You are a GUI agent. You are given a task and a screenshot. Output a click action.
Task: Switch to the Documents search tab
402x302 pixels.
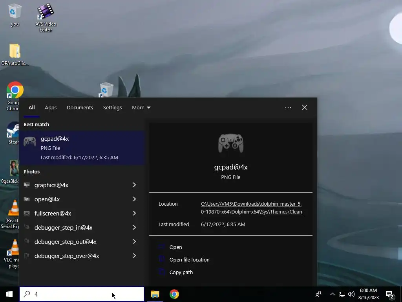click(80, 108)
